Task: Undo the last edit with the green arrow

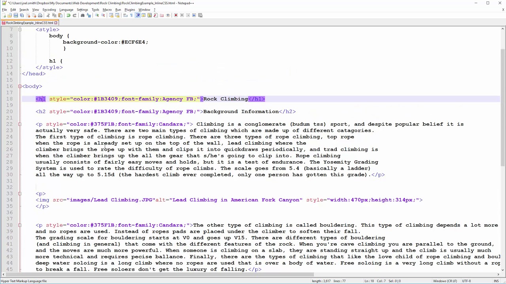Action: tap(68, 15)
